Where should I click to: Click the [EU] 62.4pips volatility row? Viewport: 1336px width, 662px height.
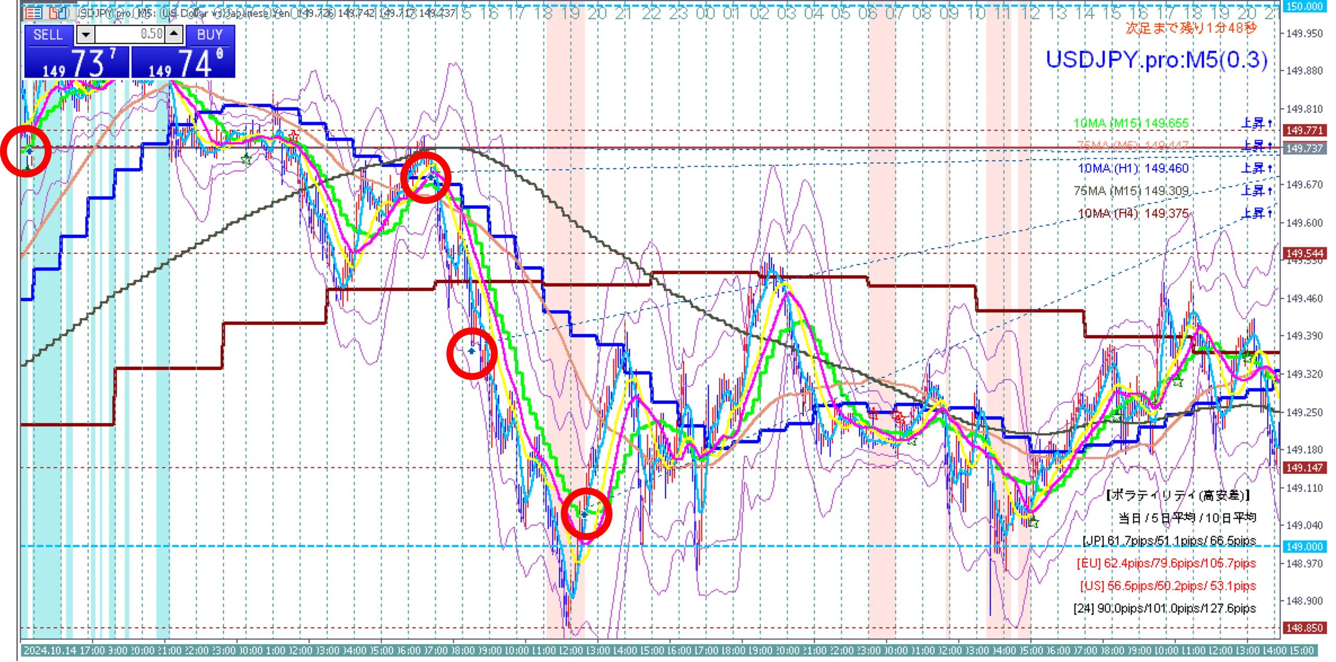point(1166,563)
